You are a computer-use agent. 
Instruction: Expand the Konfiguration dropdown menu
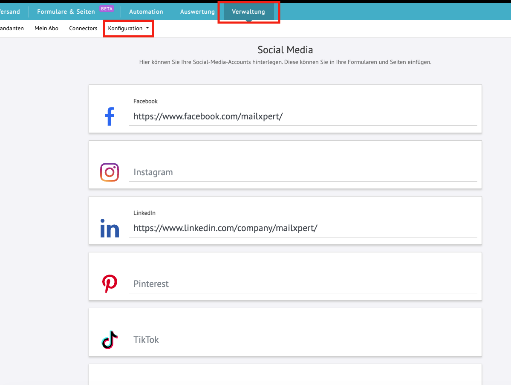coord(128,29)
